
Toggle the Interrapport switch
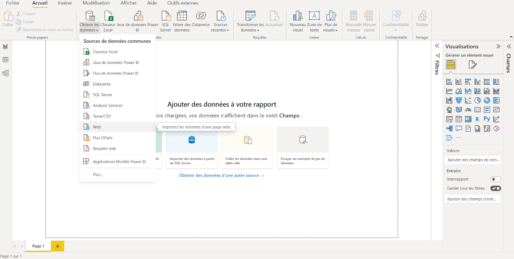[x=496, y=179]
